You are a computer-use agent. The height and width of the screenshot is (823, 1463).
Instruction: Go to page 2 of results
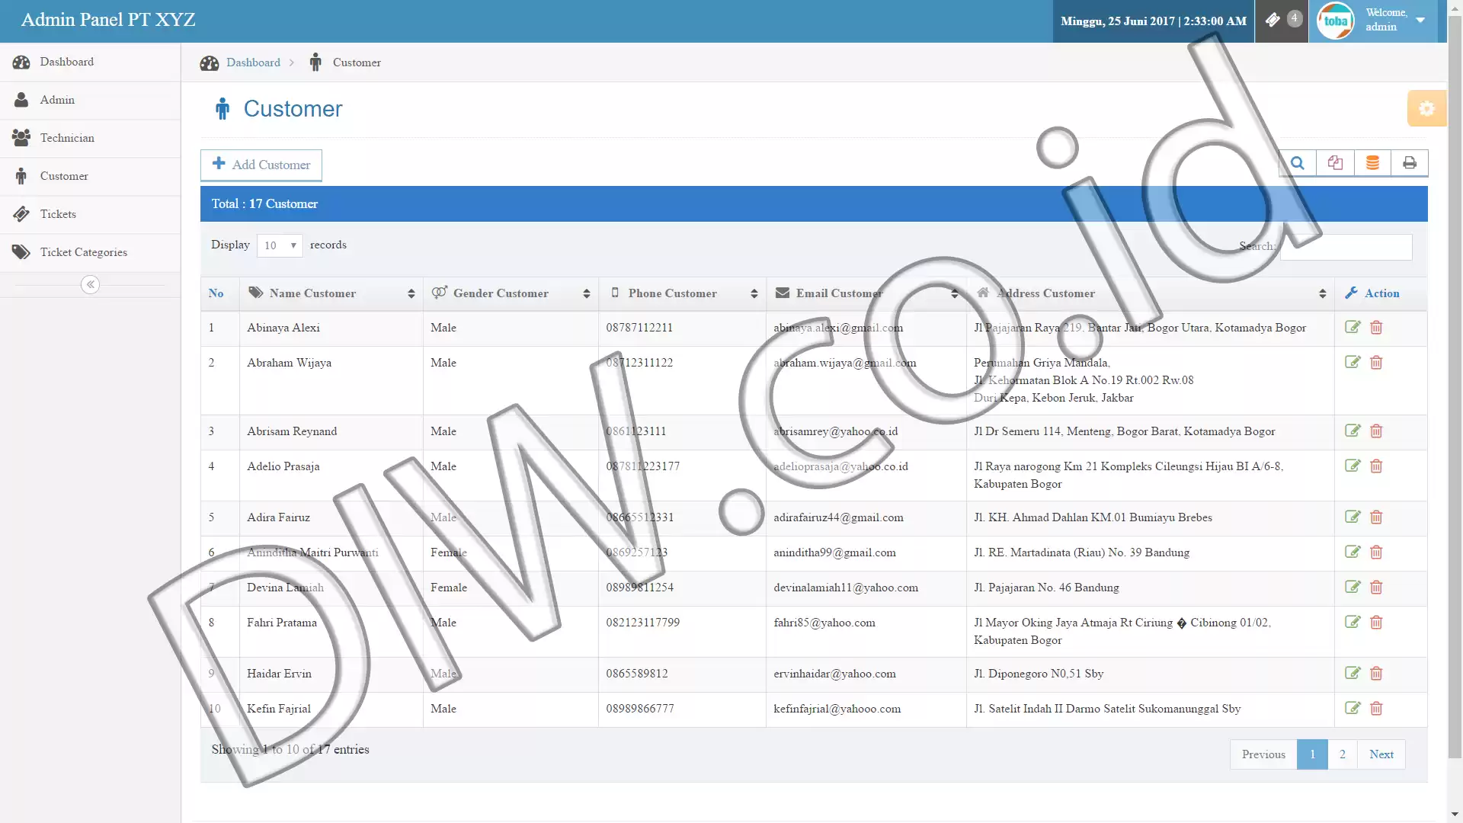pos(1342,754)
